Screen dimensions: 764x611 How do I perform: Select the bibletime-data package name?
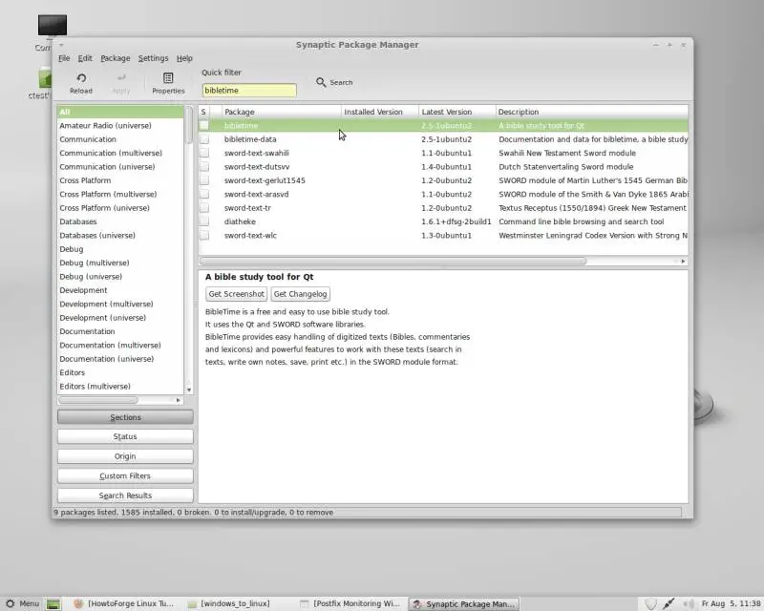250,139
